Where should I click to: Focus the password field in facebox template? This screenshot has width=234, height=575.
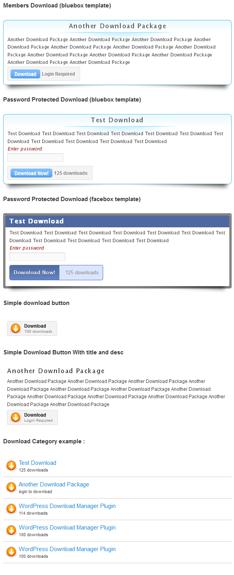37,257
